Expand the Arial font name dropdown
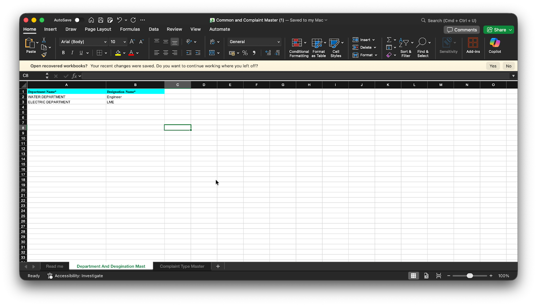Viewport: 537px width, 306px height. click(105, 42)
